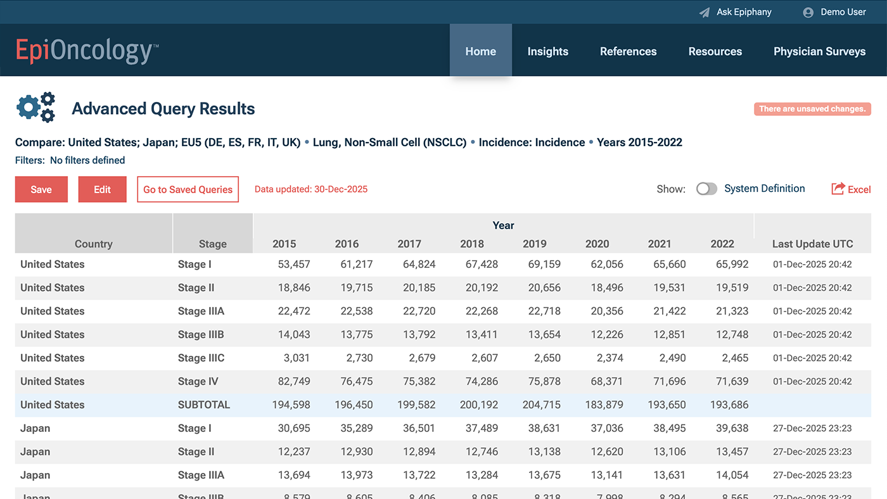Viewport: 887px width, 499px height.
Task: Click the Edit query button
Action: pyautogui.click(x=102, y=189)
